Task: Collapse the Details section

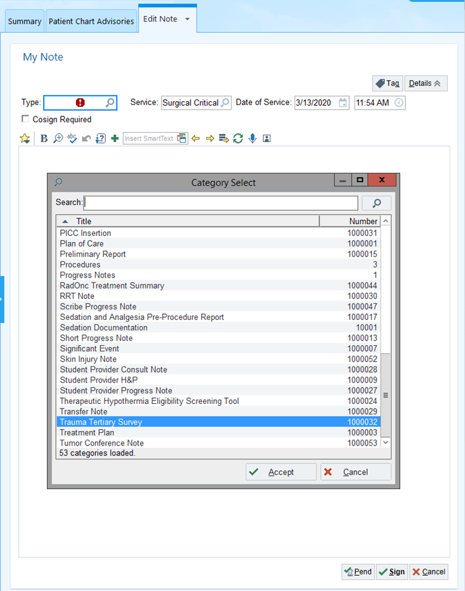Action: pyautogui.click(x=426, y=83)
